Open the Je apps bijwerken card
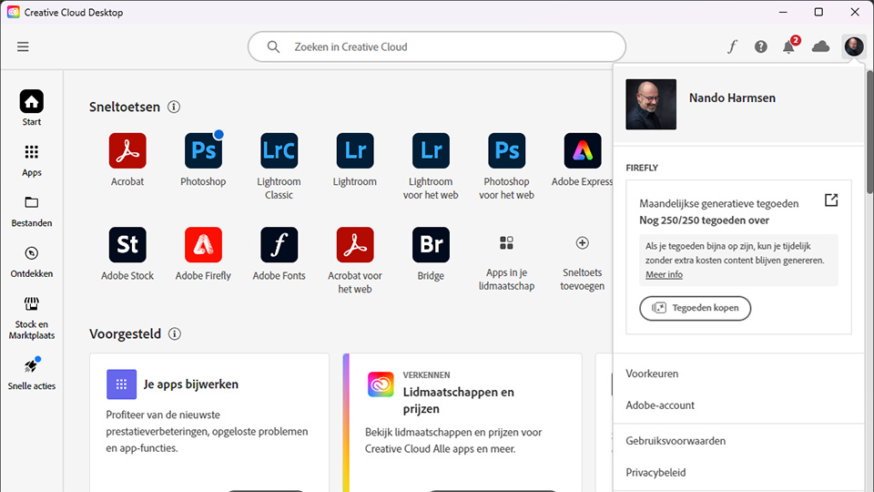 [x=209, y=422]
